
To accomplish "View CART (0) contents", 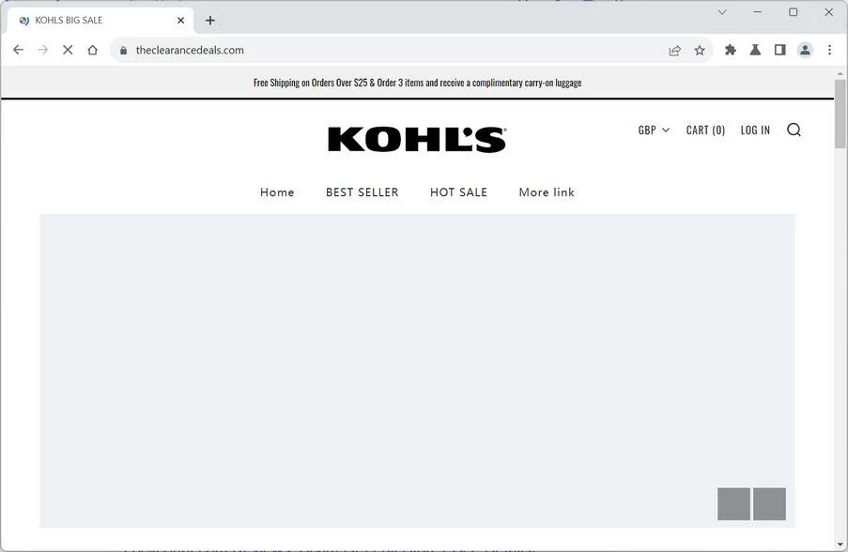I will pyautogui.click(x=705, y=130).
